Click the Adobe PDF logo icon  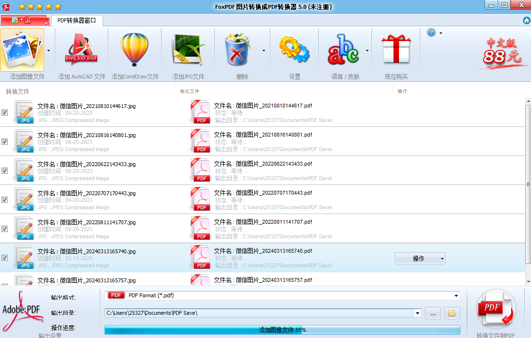tap(22, 311)
